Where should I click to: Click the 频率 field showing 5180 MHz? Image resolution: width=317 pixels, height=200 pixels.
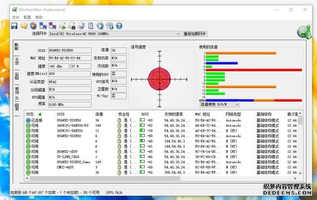click(x=70, y=104)
